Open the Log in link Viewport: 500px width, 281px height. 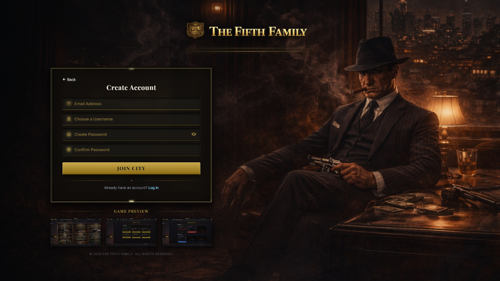pos(153,188)
